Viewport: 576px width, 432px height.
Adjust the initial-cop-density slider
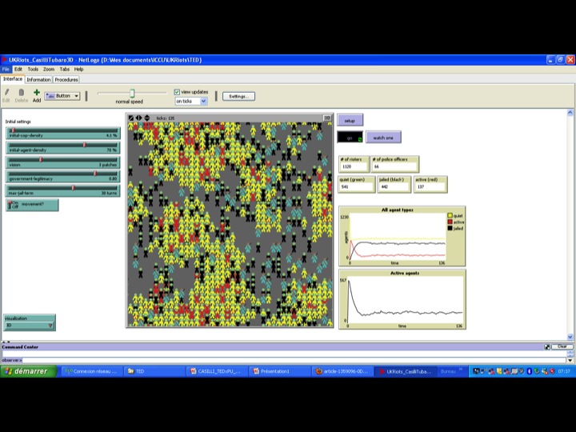(63, 133)
